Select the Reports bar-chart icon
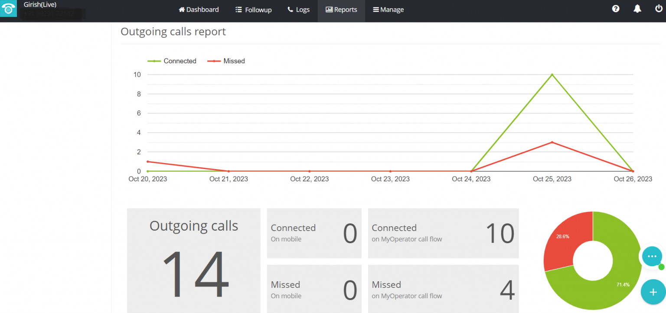 (x=330, y=9)
